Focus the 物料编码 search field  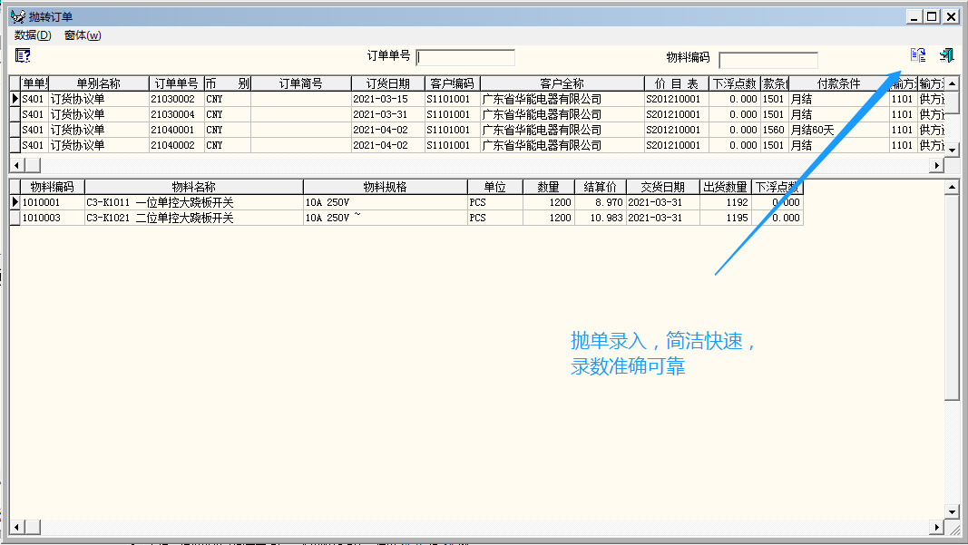point(768,60)
